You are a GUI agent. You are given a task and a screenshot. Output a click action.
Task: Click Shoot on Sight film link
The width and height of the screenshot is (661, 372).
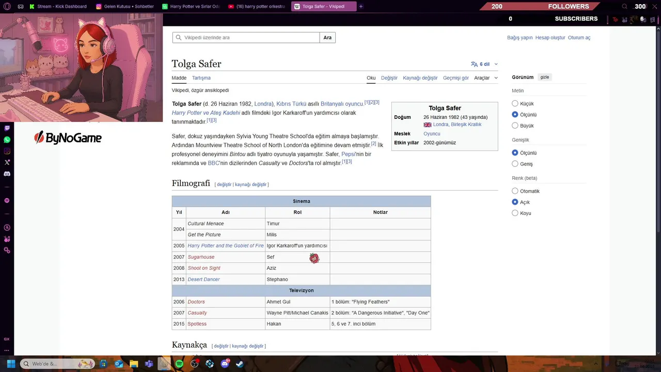(204, 268)
